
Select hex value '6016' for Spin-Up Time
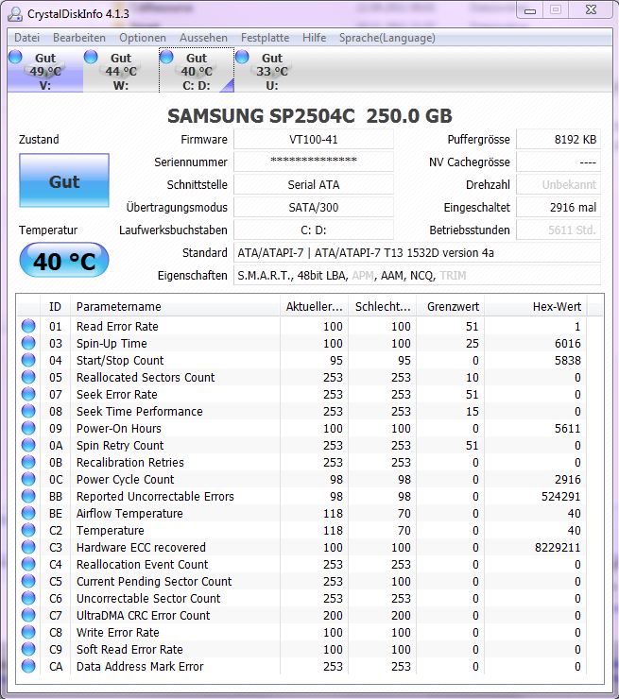[x=568, y=343]
